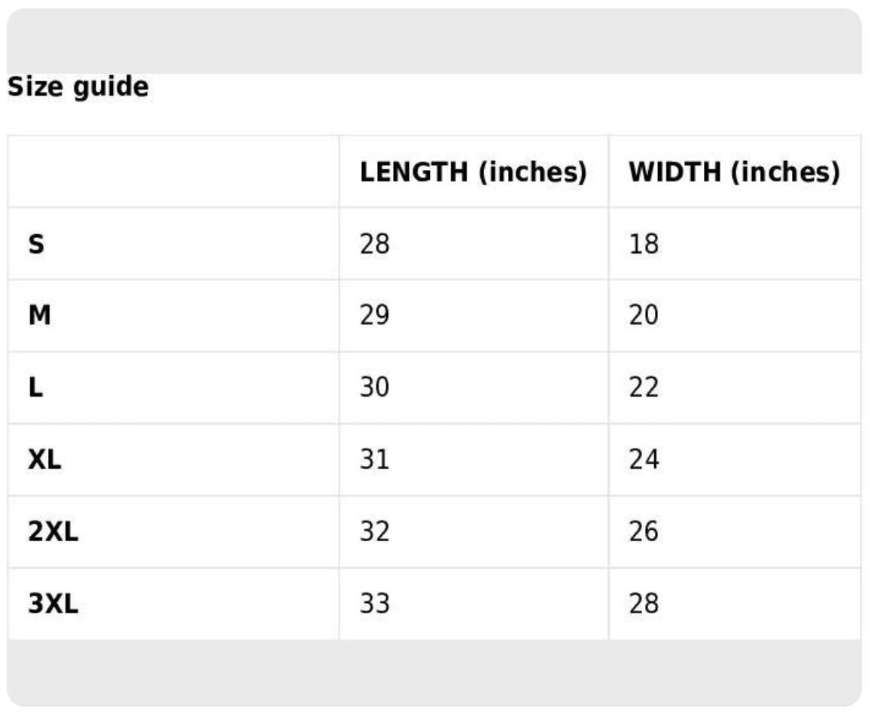Select width value 20 in M row
The image size is (871, 715).
[x=644, y=316]
